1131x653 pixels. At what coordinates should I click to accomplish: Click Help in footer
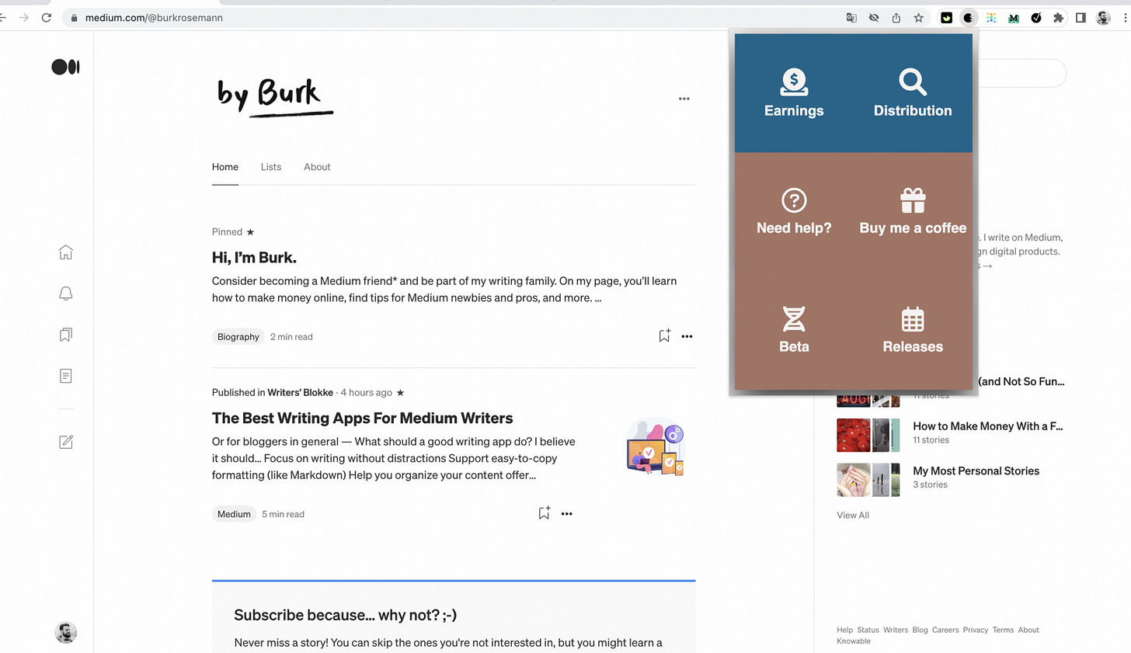pyautogui.click(x=844, y=630)
